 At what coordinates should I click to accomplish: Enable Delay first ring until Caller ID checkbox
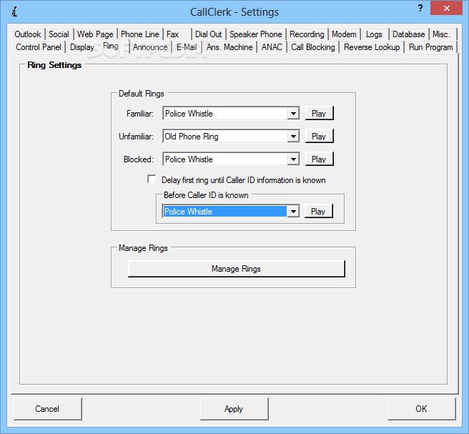click(x=152, y=179)
